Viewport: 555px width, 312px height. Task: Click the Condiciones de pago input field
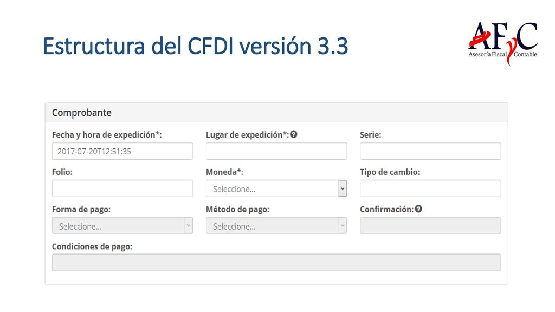pos(276,263)
